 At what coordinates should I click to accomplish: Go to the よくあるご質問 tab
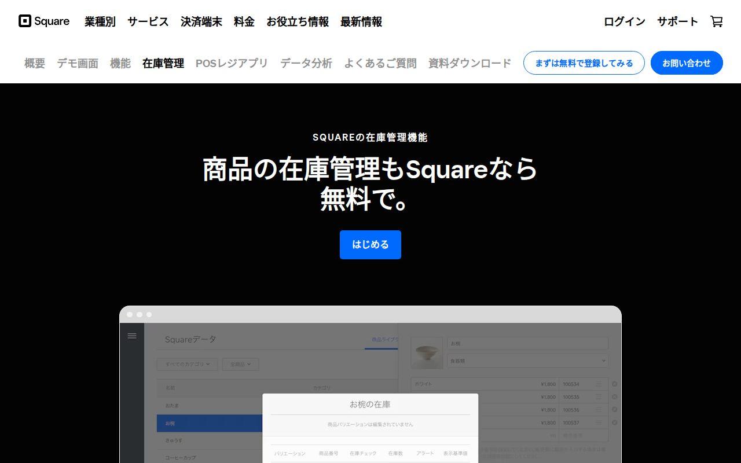tap(380, 63)
